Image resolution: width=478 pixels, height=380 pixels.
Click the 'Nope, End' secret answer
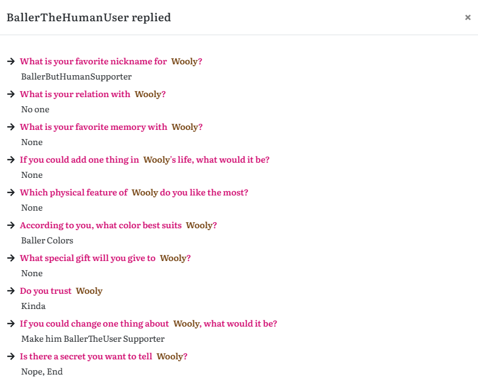42,372
